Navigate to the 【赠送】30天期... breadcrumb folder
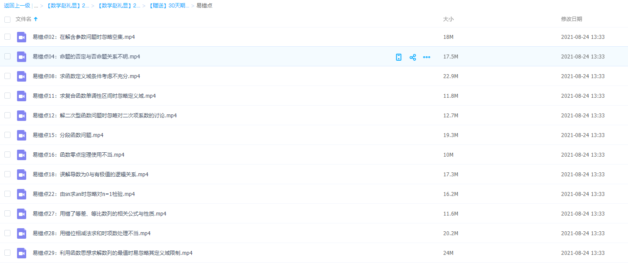The width and height of the screenshot is (628, 271). pyautogui.click(x=169, y=6)
